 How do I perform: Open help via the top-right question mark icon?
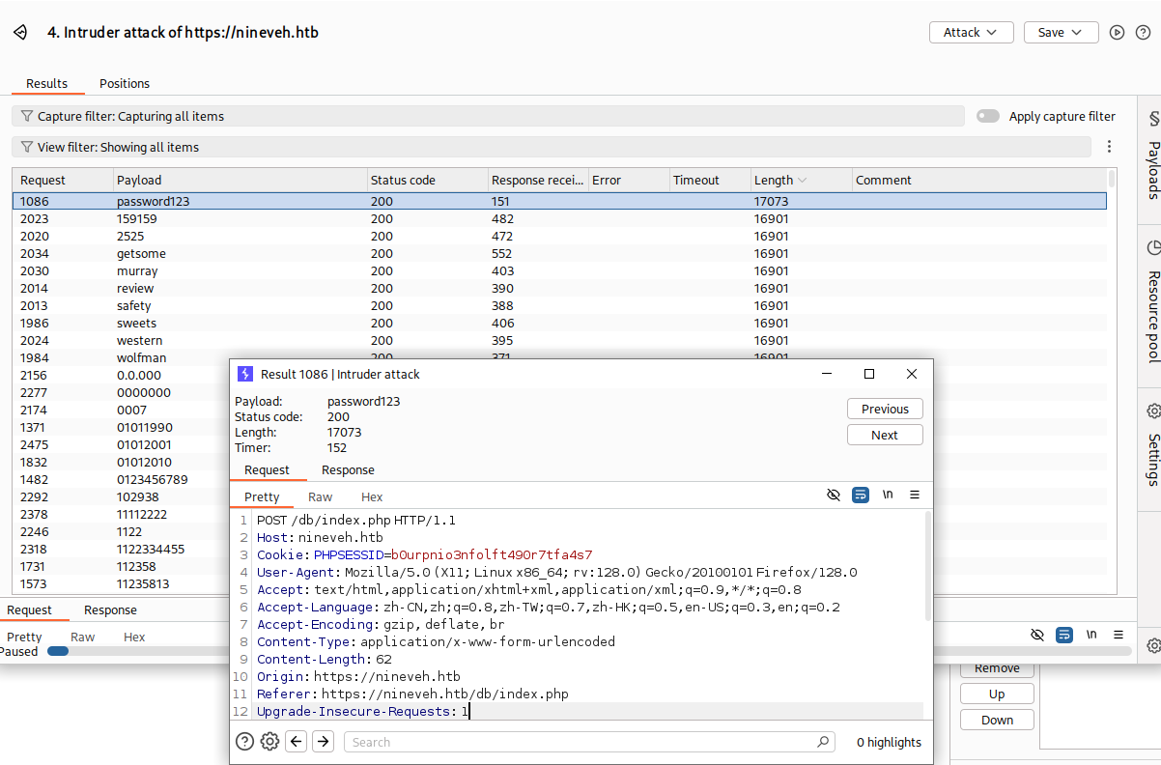coord(1143,33)
